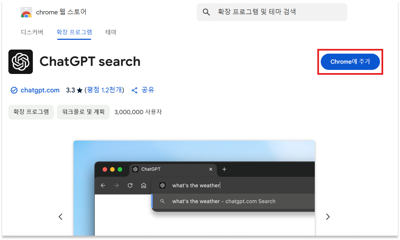The width and height of the screenshot is (400, 240).
Task: Open the 평점 1.2천개 ratings link
Action: pos(104,90)
